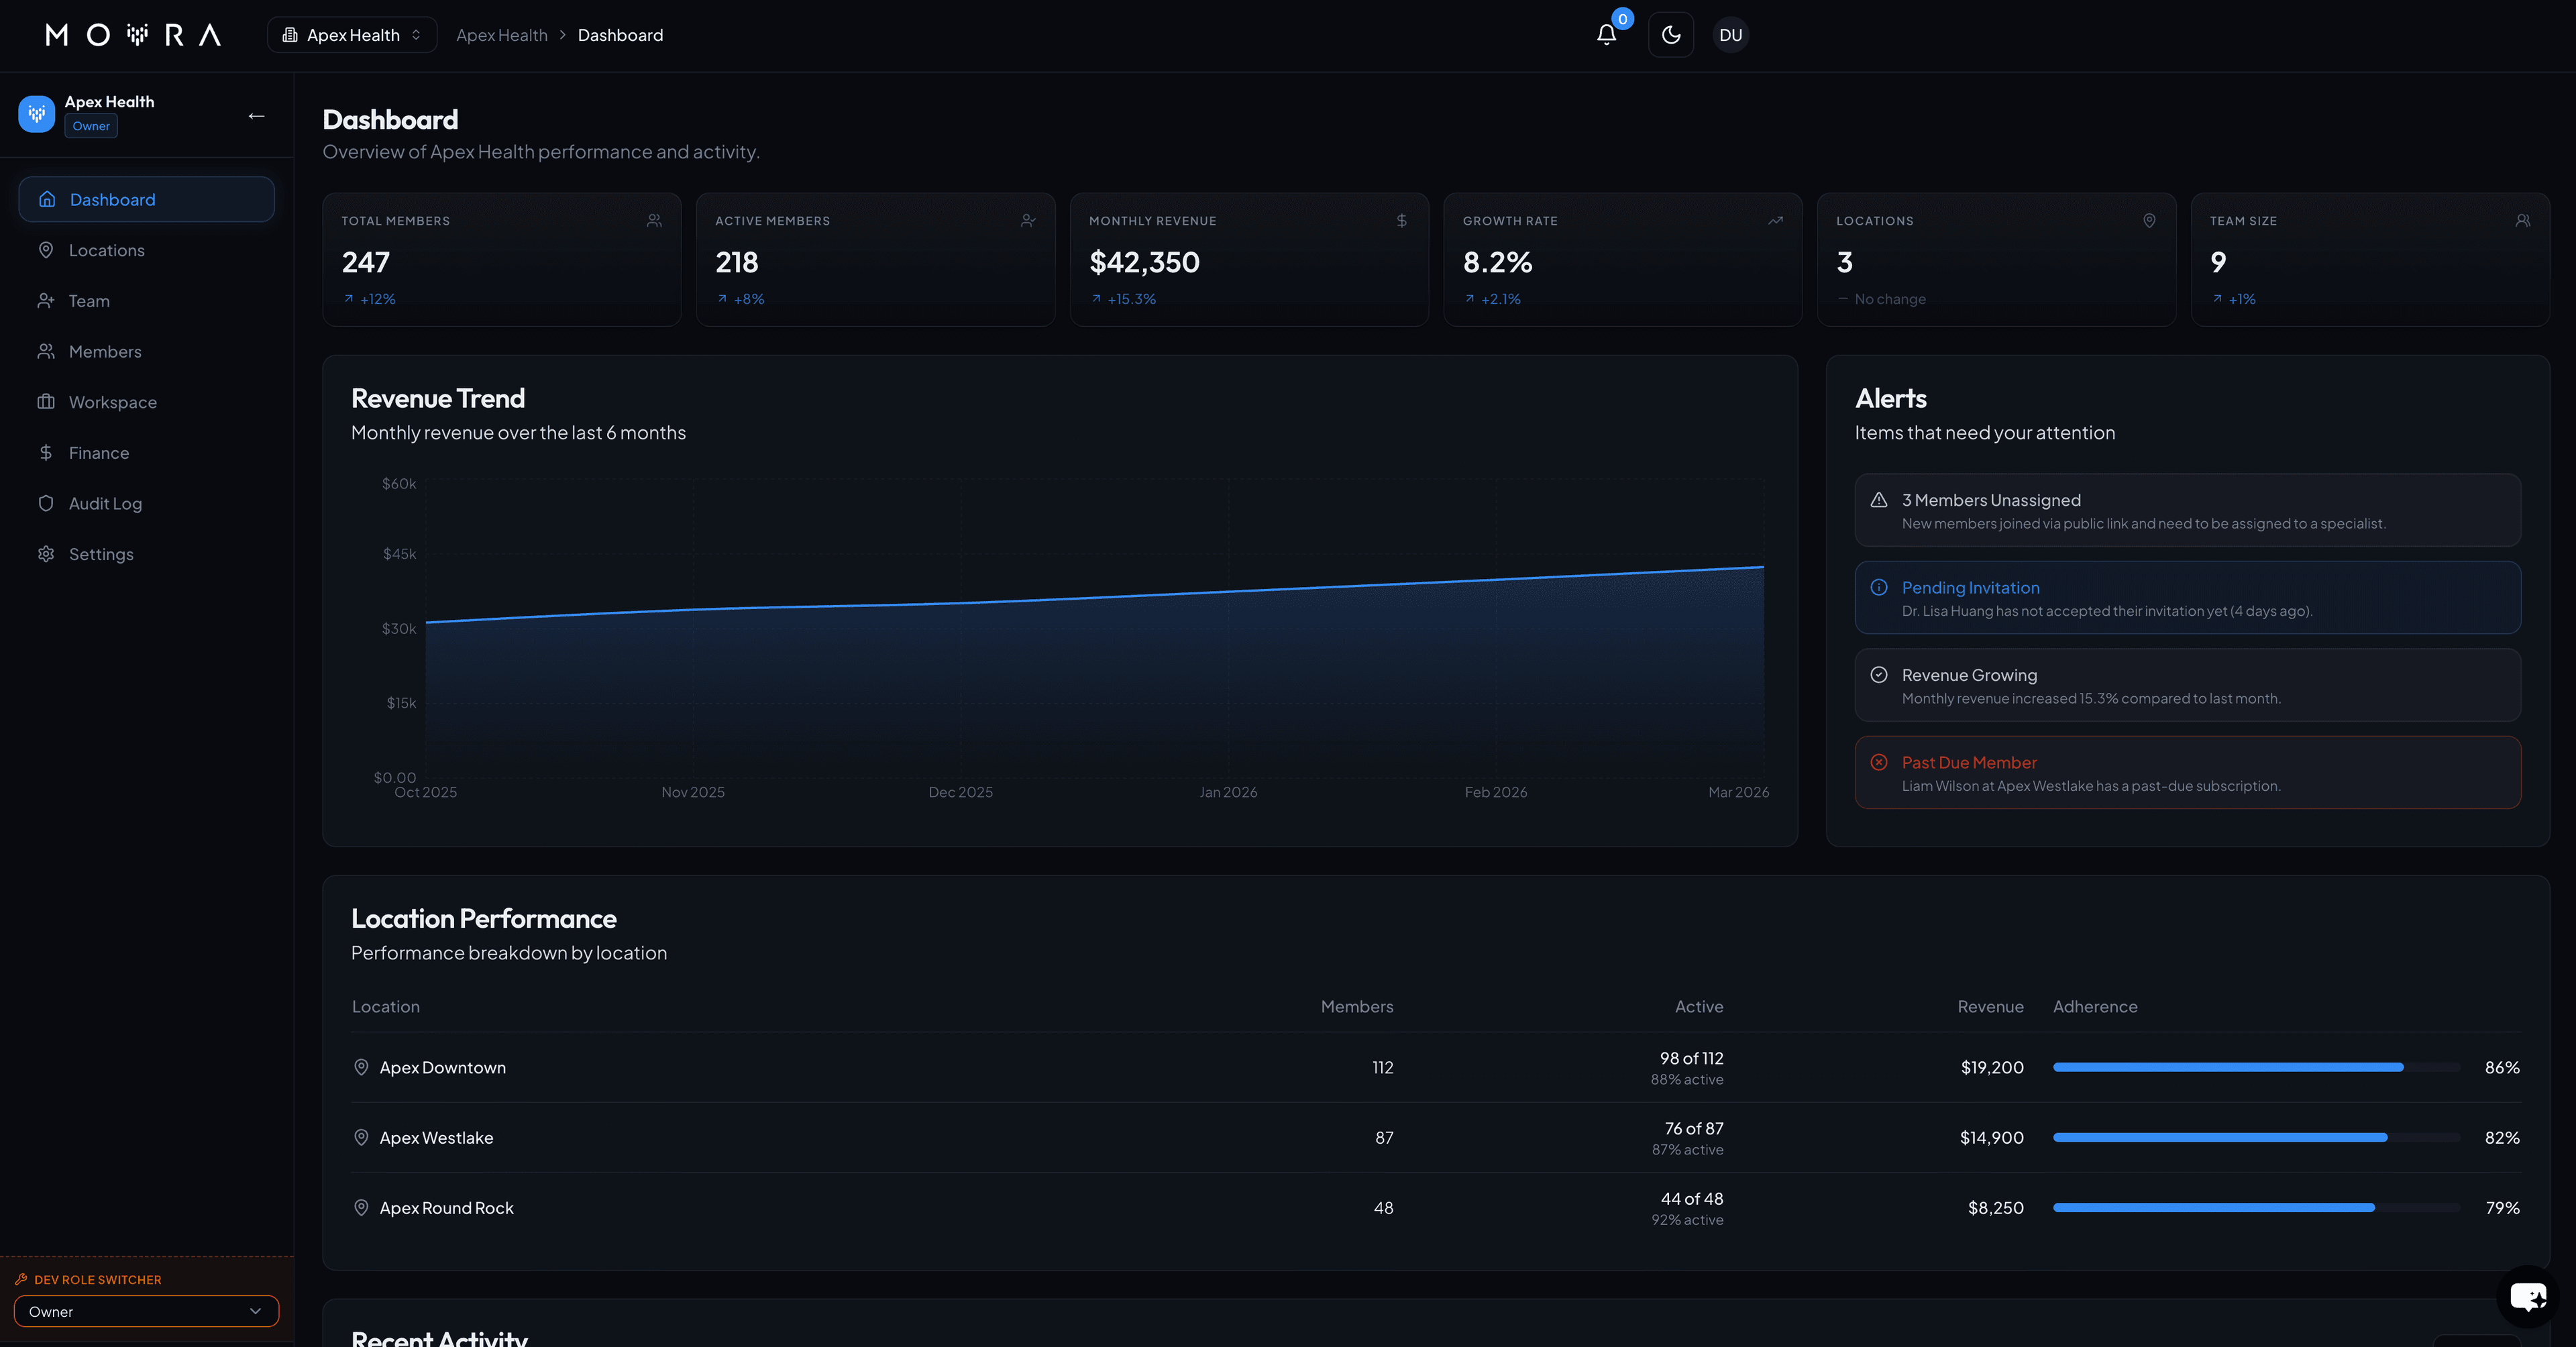This screenshot has width=2576, height=1347.
Task: Open Dashboard in sidebar
Action: [x=146, y=199]
